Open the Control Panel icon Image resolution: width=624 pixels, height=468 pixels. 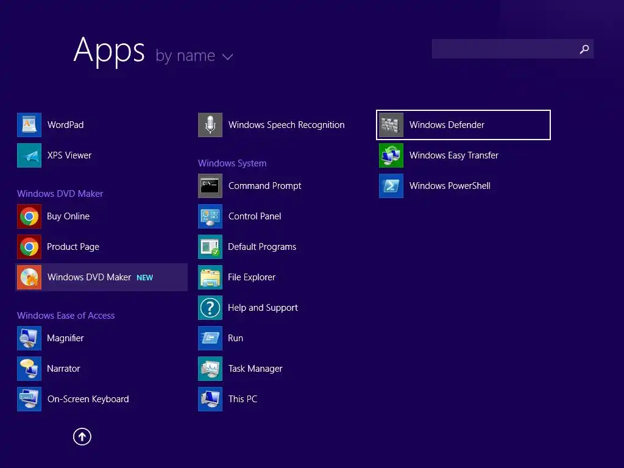tap(210, 216)
